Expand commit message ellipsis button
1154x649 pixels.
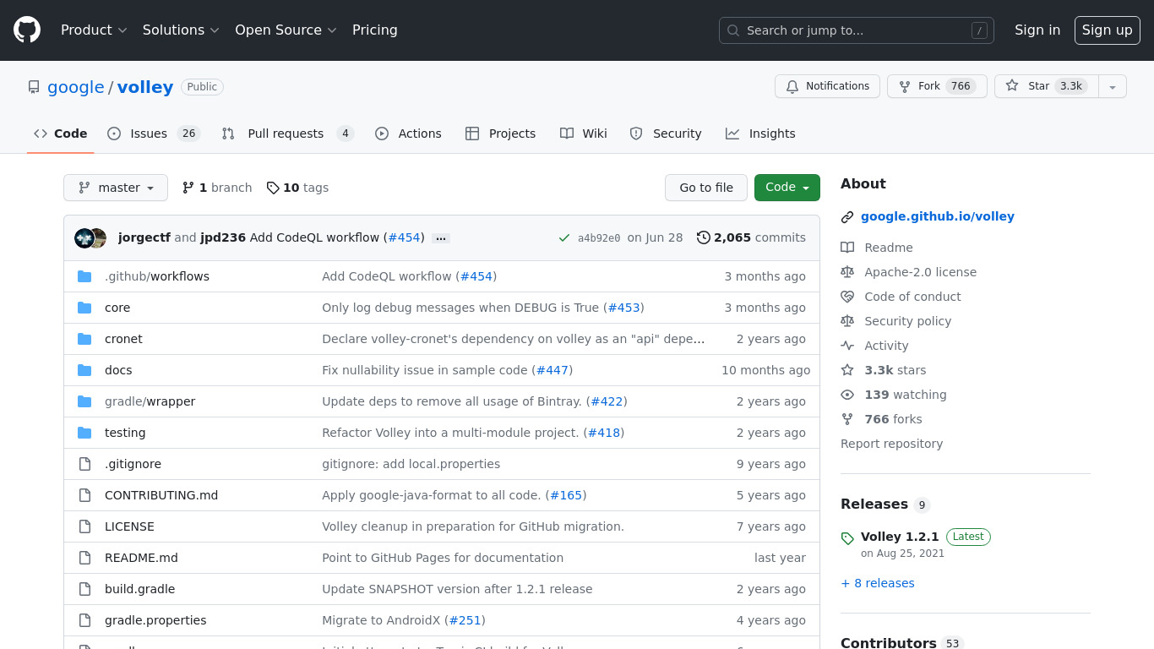pyautogui.click(x=440, y=238)
